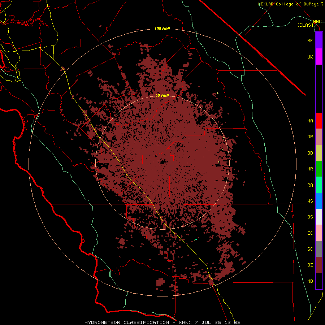Viewport: 325px width, 325px height.
Task: Click the RA legend label
Action: 310,185
